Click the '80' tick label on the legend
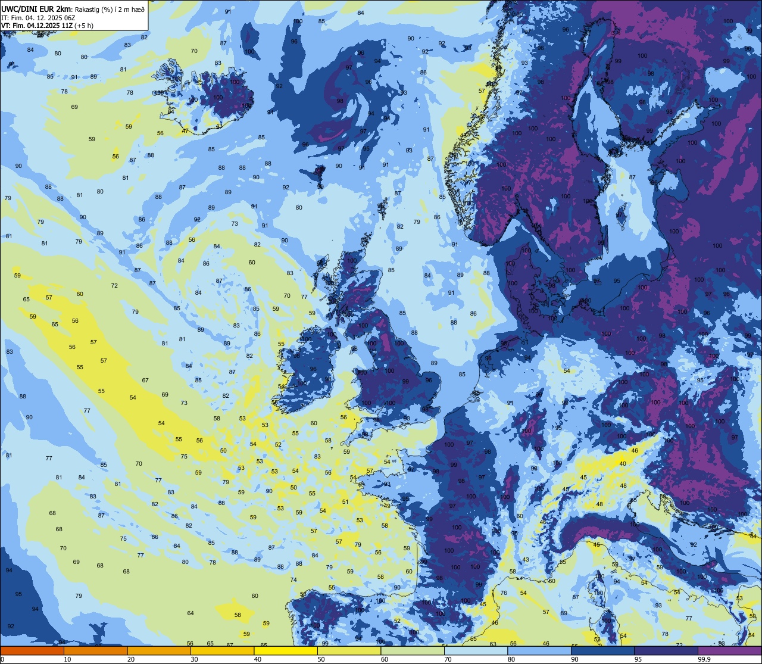The height and width of the screenshot is (664, 762). pos(511,659)
